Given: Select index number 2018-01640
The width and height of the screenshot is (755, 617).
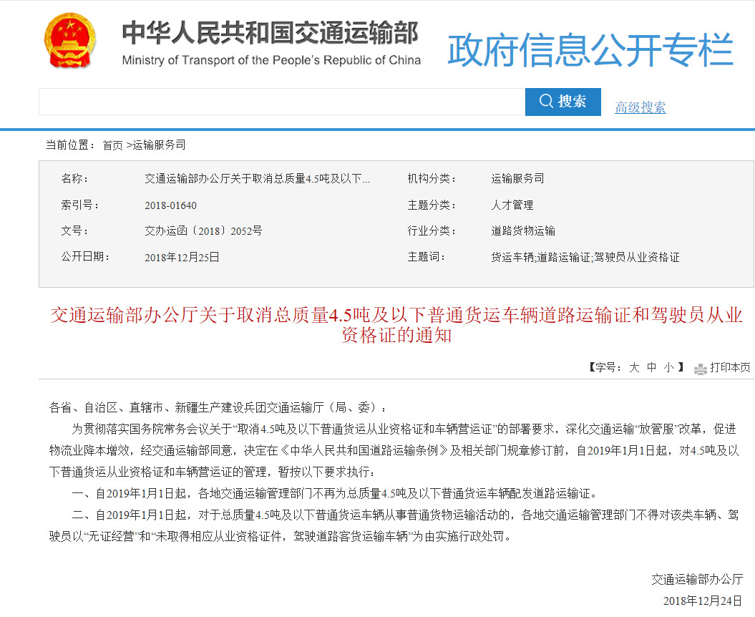Looking at the screenshot, I should 170,205.
